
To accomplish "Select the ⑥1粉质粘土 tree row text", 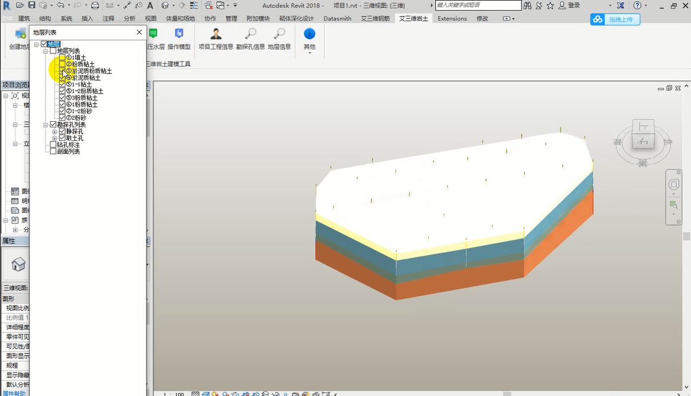I will (x=82, y=105).
